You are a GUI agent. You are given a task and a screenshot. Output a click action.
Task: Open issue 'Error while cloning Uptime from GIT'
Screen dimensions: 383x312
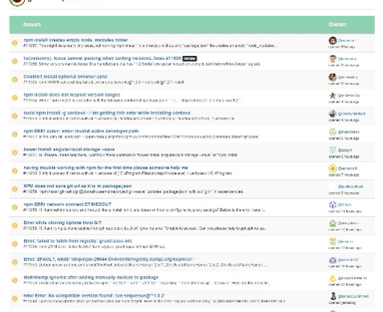tap(62, 222)
